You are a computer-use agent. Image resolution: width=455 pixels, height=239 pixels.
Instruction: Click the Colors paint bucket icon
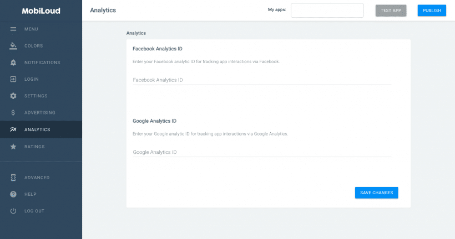[x=13, y=45]
